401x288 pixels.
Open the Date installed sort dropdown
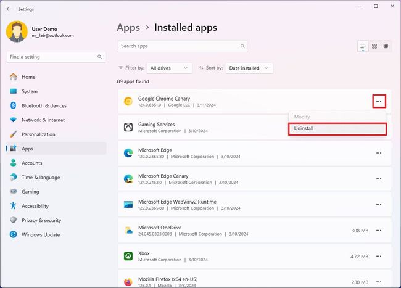click(249, 68)
